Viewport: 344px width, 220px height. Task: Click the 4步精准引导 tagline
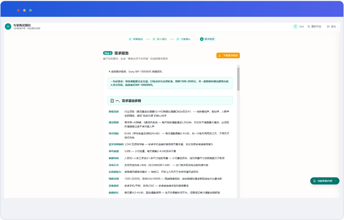pos(27,28)
